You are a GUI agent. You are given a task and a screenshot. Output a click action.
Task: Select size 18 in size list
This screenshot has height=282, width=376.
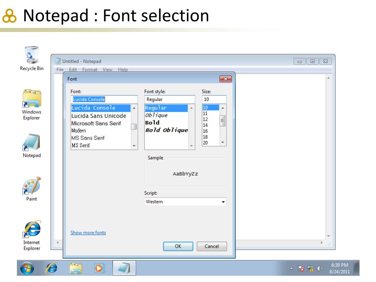click(211, 137)
